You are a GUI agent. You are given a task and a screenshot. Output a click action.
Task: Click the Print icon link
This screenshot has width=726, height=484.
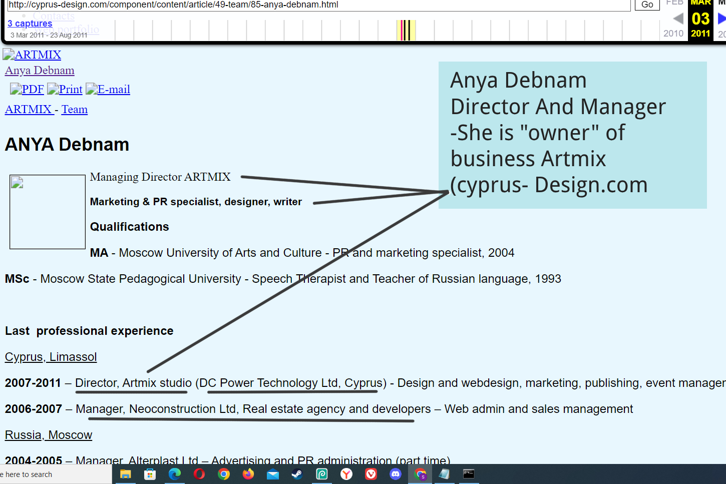(x=65, y=90)
